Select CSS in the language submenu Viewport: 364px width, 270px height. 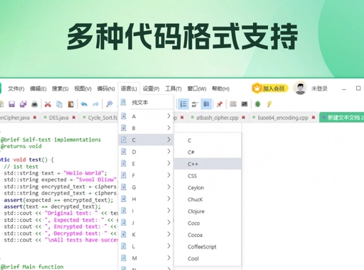pos(208,176)
